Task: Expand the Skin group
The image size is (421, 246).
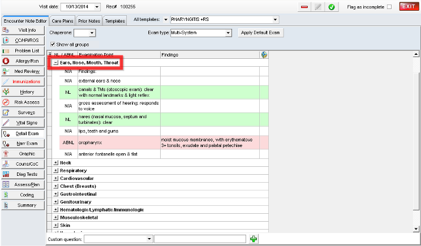Action: [x=55, y=225]
